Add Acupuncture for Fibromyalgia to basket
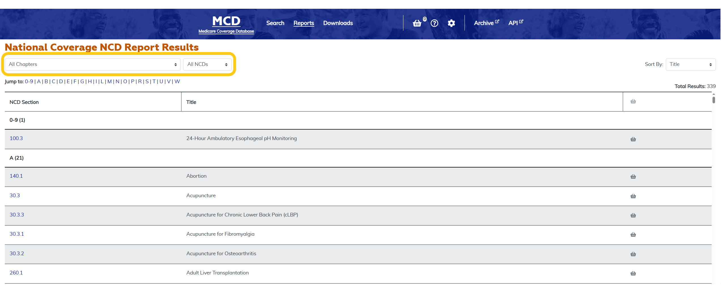The height and width of the screenshot is (292, 721). [633, 235]
